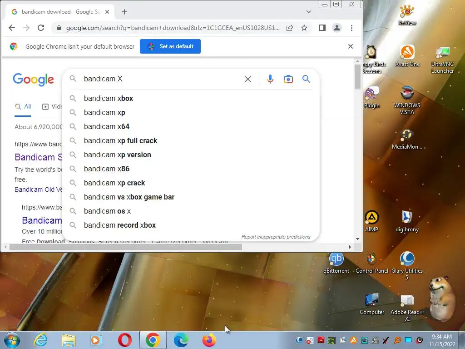Screen dimensions: 465x349
Task: Open Chrome tab search dropdown arrow
Action: pyautogui.click(x=309, y=12)
